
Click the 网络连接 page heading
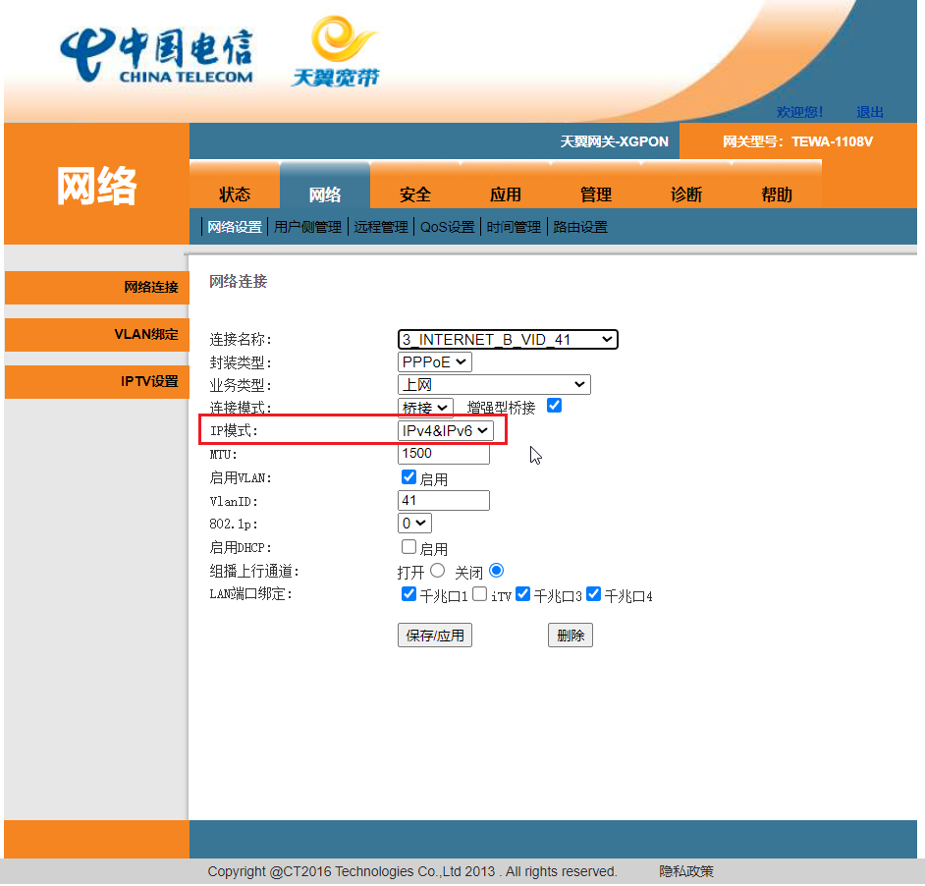239,282
